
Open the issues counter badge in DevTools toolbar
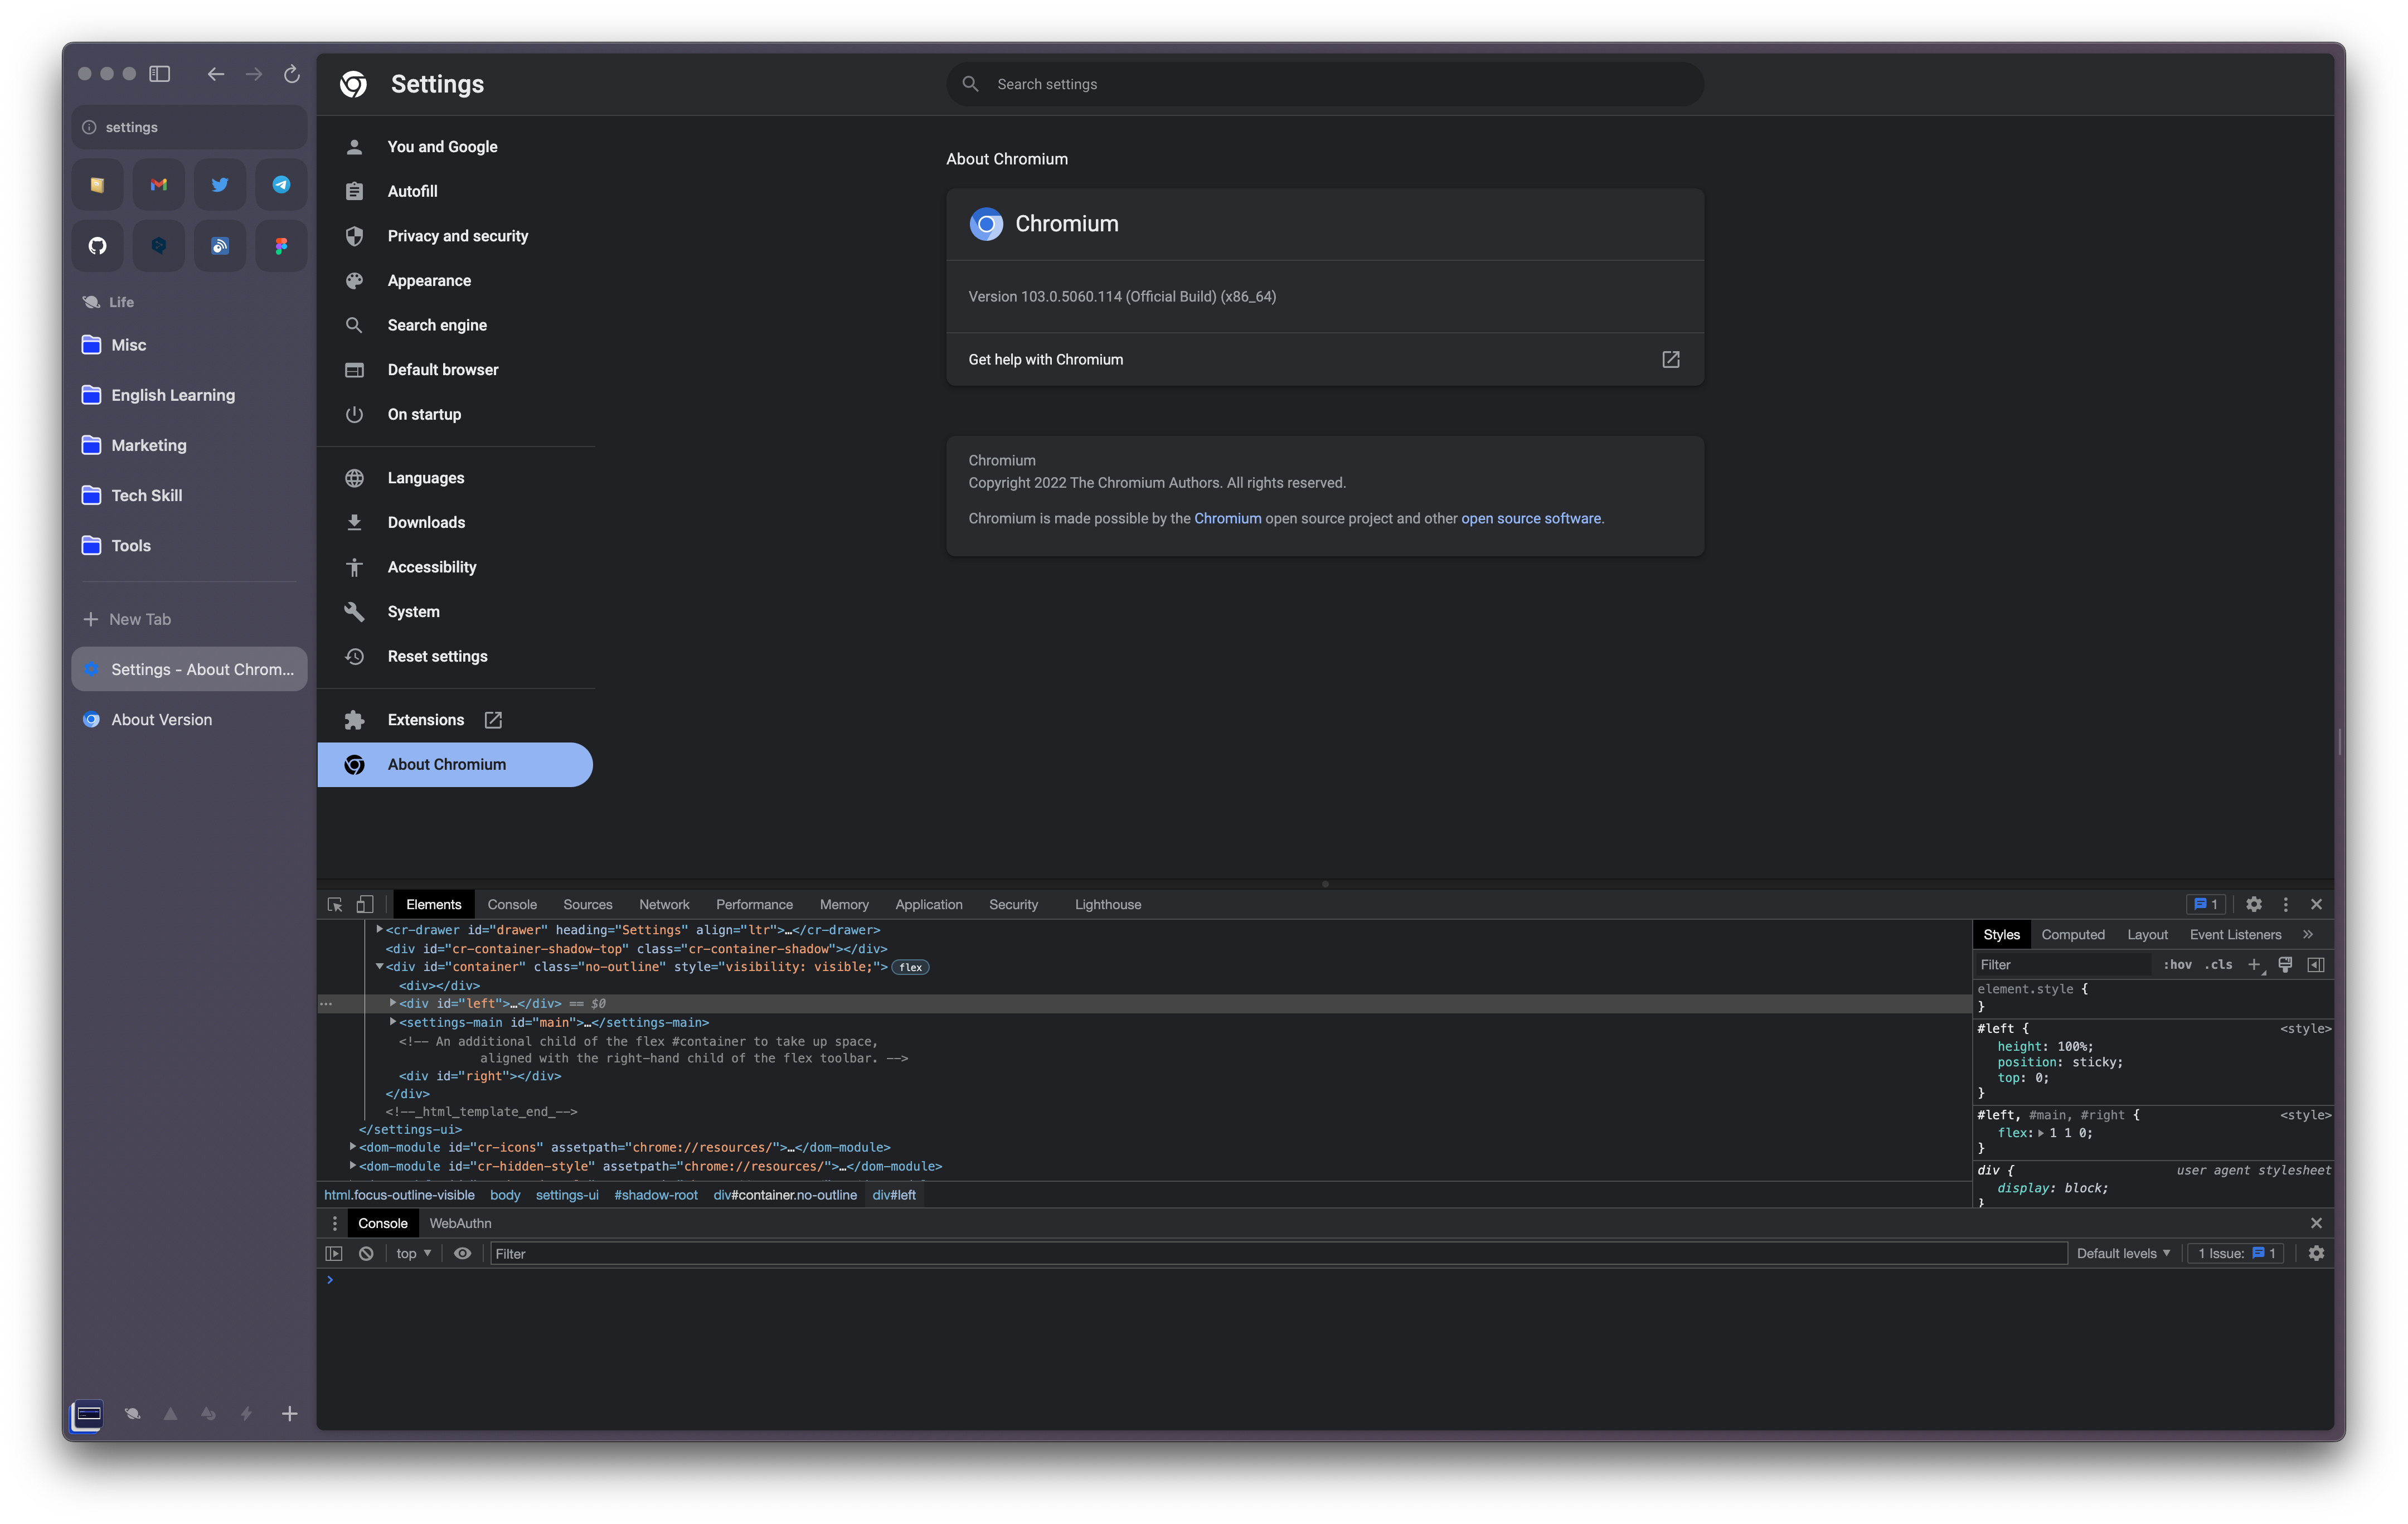pyautogui.click(x=2206, y=904)
